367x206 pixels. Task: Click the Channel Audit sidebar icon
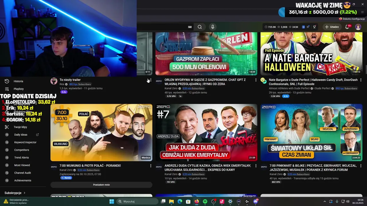(x=7, y=173)
